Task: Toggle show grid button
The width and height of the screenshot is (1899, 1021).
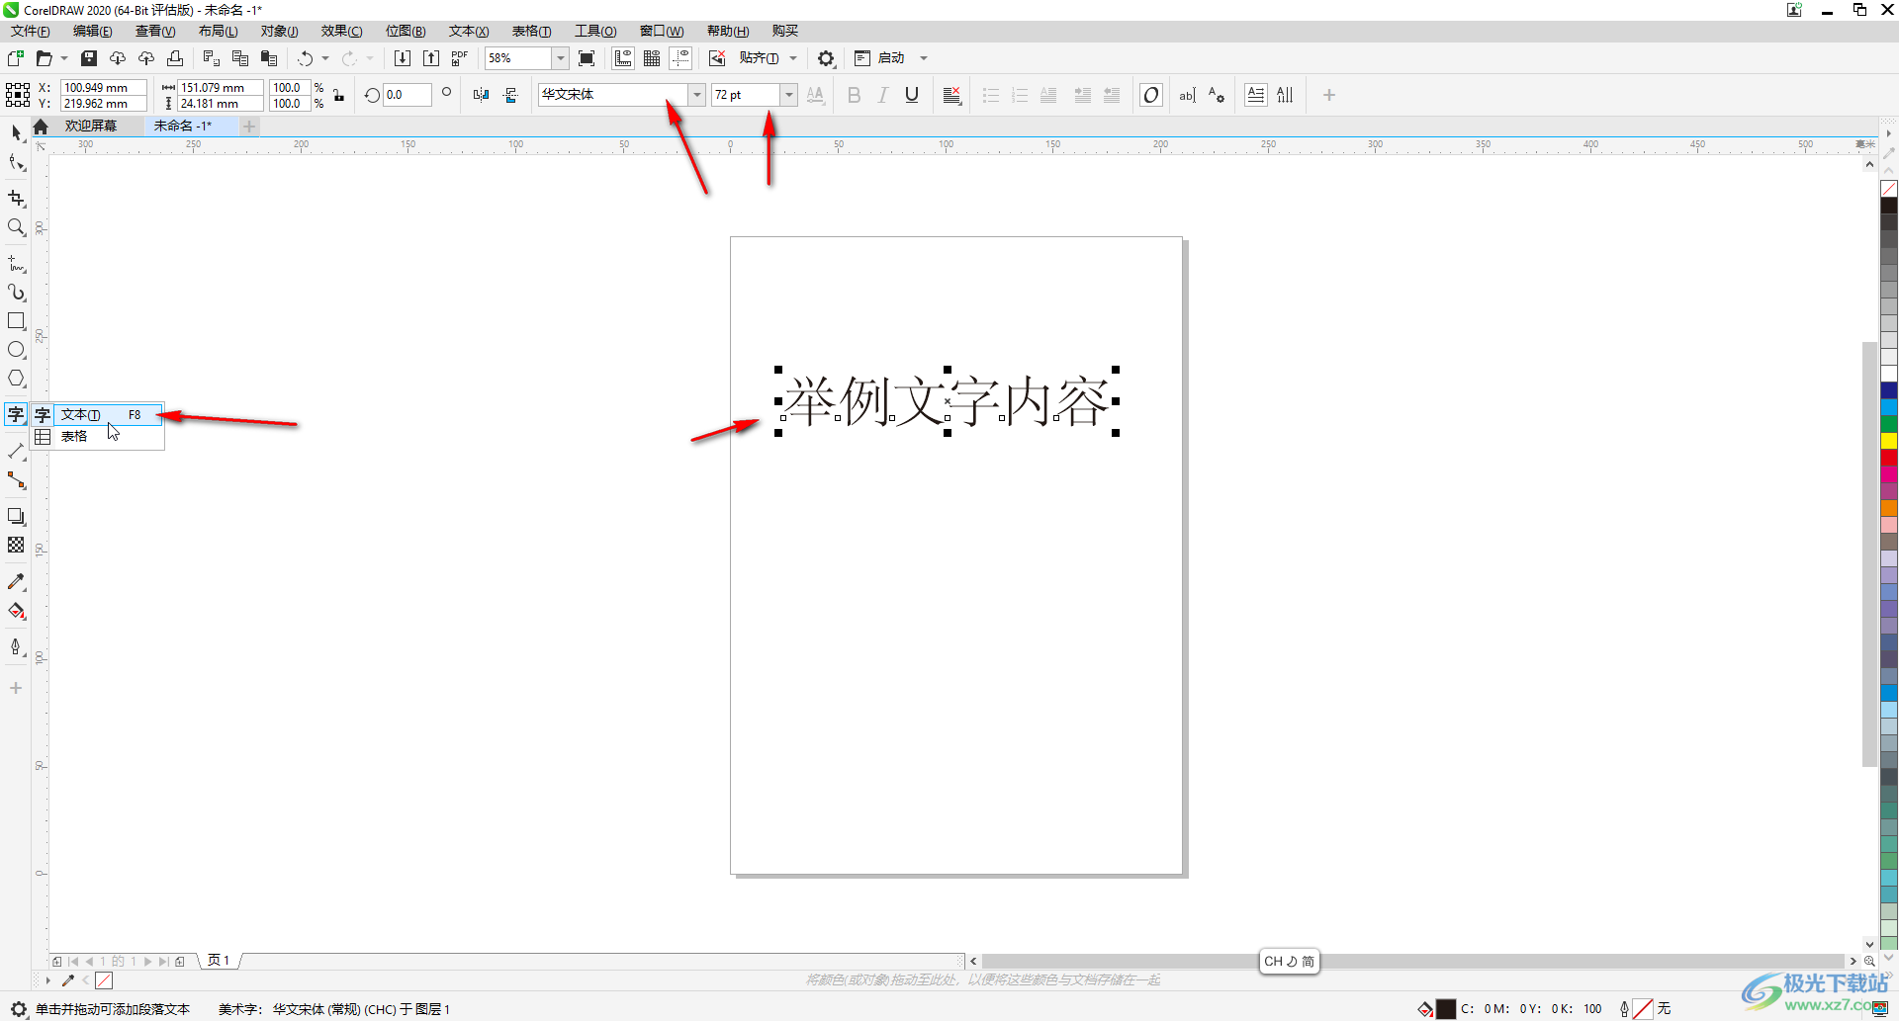Action: coord(652,58)
